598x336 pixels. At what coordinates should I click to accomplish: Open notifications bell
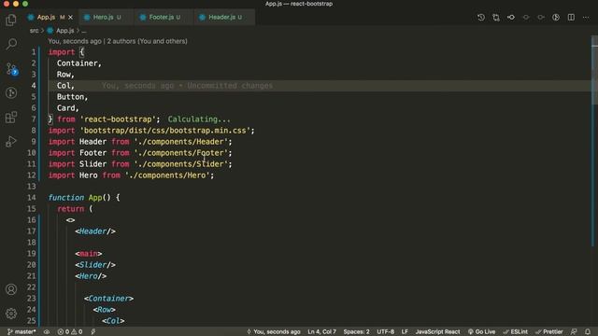(x=588, y=332)
